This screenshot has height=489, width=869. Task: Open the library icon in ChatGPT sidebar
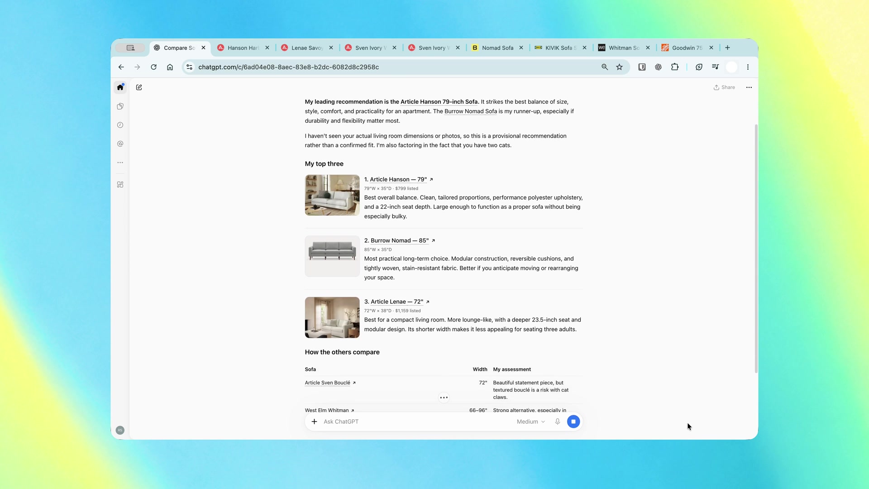coord(120,106)
